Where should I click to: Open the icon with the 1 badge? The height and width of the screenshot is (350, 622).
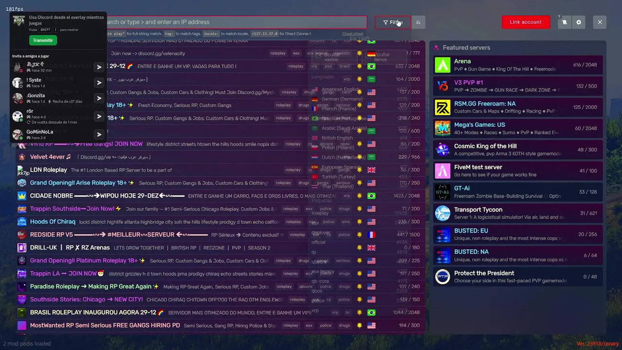(564, 22)
